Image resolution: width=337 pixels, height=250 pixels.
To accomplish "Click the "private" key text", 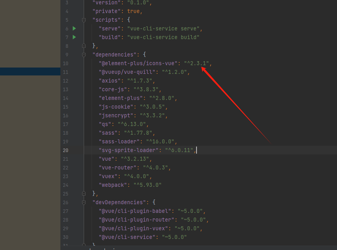I will coord(107,11).
